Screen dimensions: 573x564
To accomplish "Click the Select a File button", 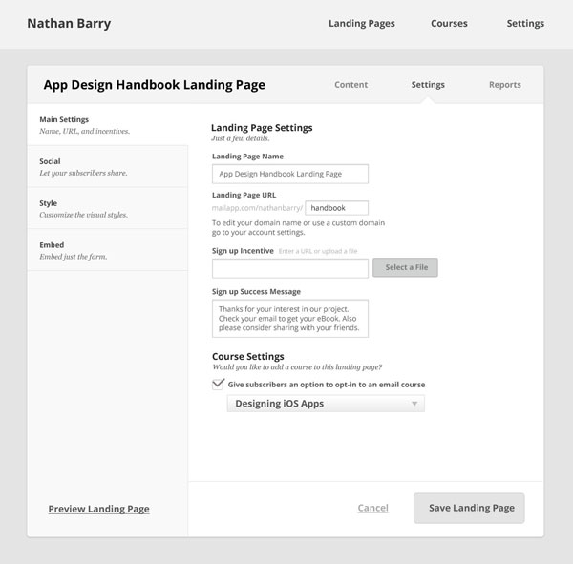I will [x=405, y=267].
